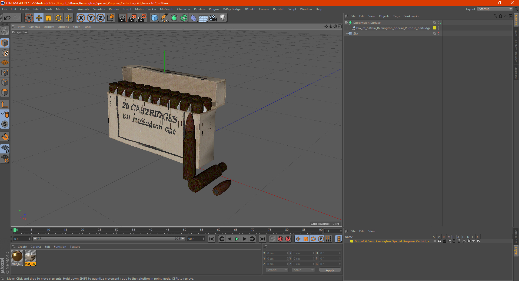Screen dimensions: 519x281
Task: Select the mat_6.8 gold material thumbnail
Action: [17, 256]
